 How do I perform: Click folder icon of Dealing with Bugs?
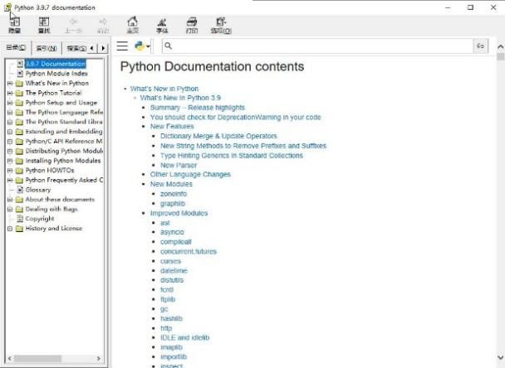pyautogui.click(x=19, y=209)
